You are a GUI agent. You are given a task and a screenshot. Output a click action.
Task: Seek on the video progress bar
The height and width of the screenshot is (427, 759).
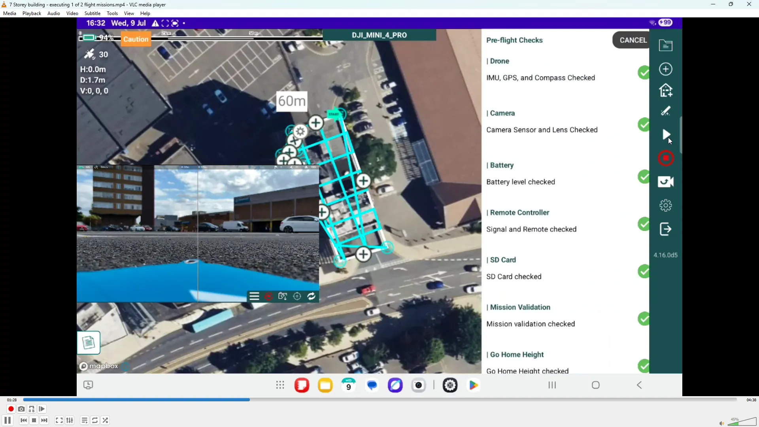point(379,400)
